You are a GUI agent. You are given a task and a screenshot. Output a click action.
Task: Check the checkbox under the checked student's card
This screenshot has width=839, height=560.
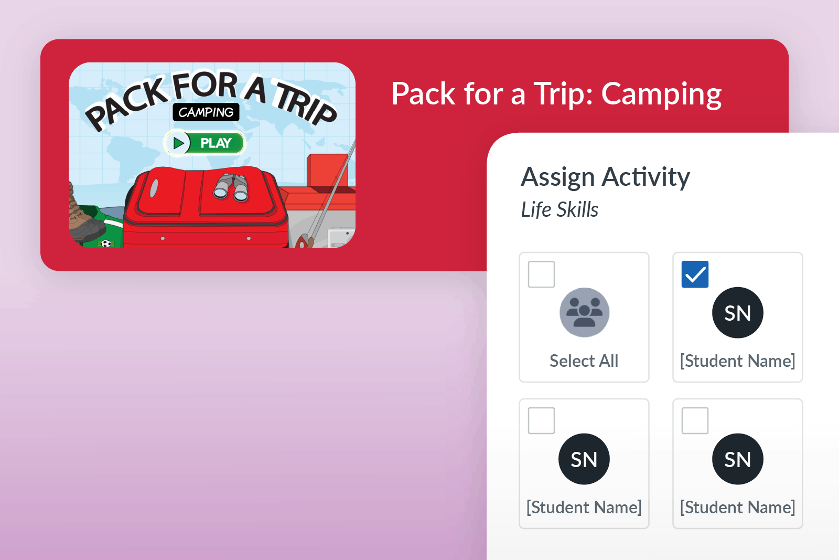(695, 421)
